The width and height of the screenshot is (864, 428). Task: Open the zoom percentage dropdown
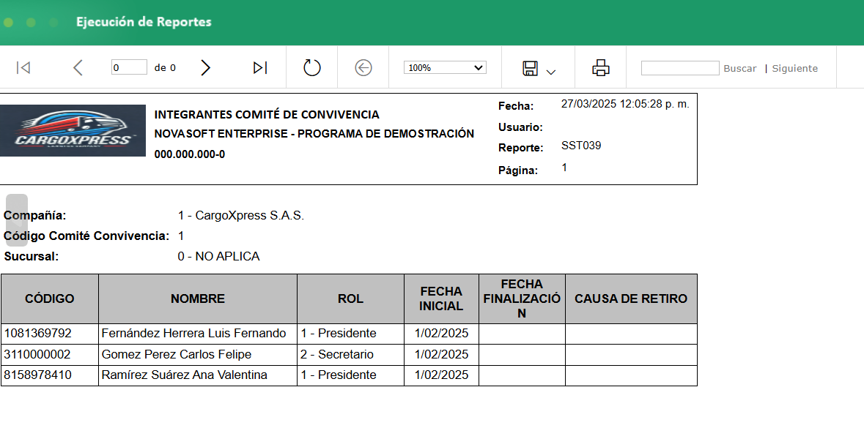[x=443, y=67]
